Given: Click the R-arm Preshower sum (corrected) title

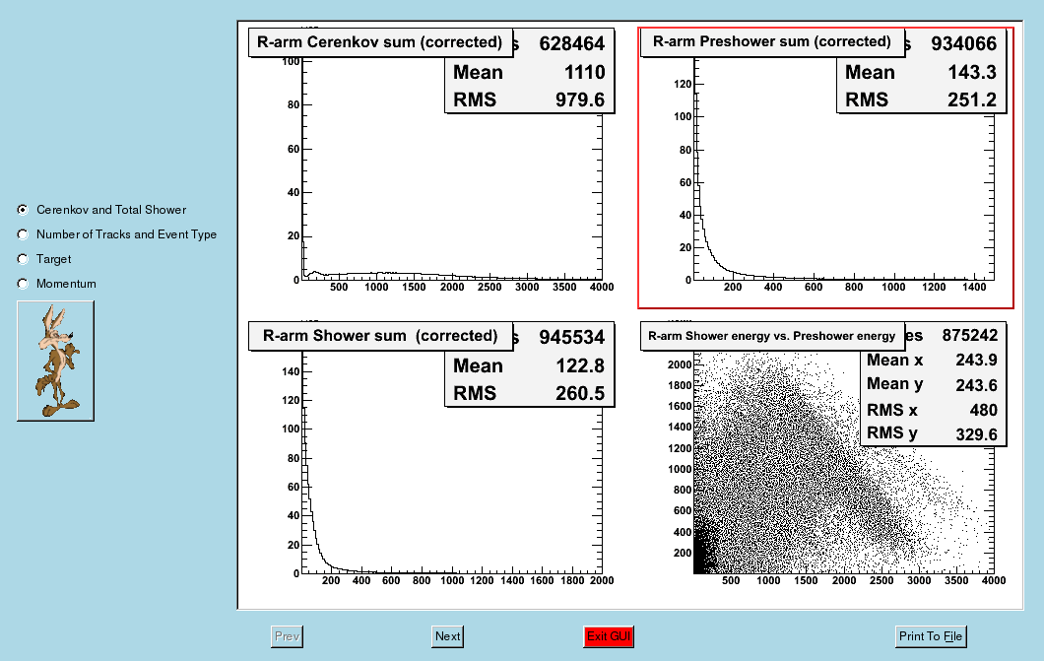Looking at the screenshot, I should pos(772,42).
